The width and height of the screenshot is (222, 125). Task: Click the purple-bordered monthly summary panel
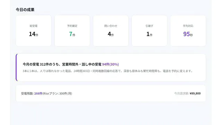111,67
